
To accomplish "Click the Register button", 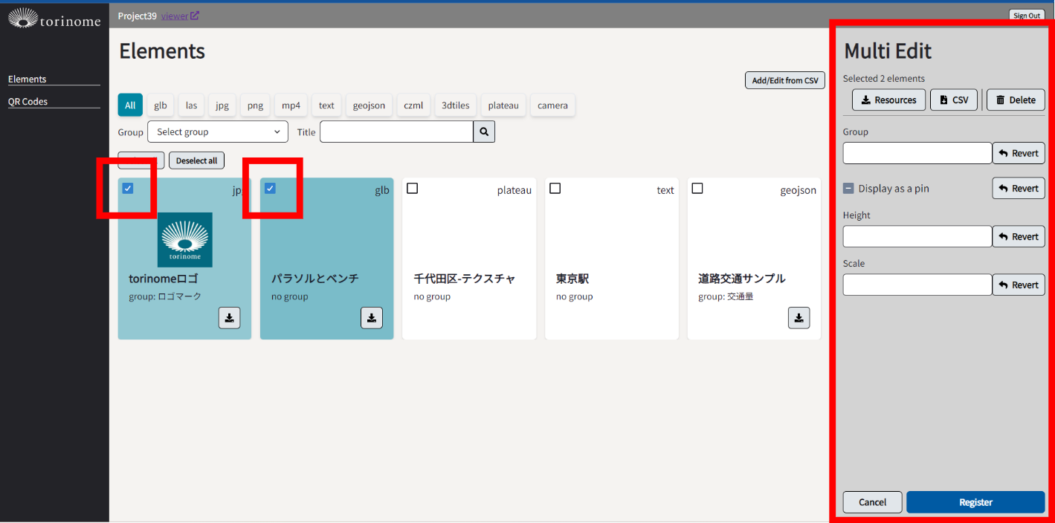I will click(x=975, y=502).
